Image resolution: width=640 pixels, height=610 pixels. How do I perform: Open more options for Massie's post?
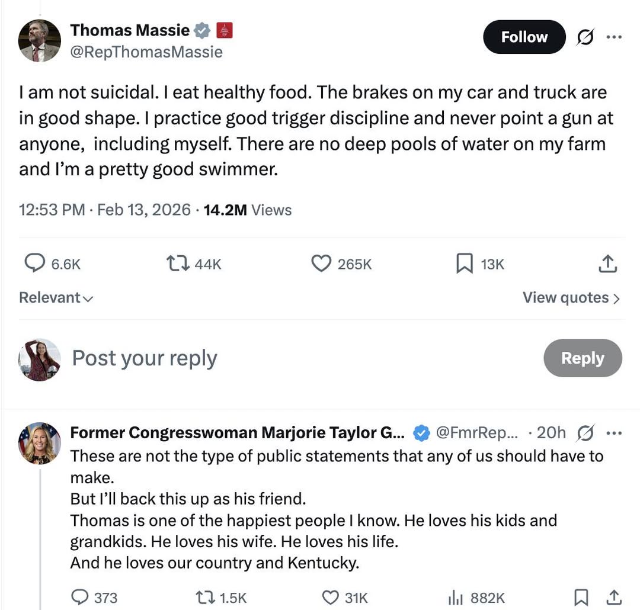(614, 37)
